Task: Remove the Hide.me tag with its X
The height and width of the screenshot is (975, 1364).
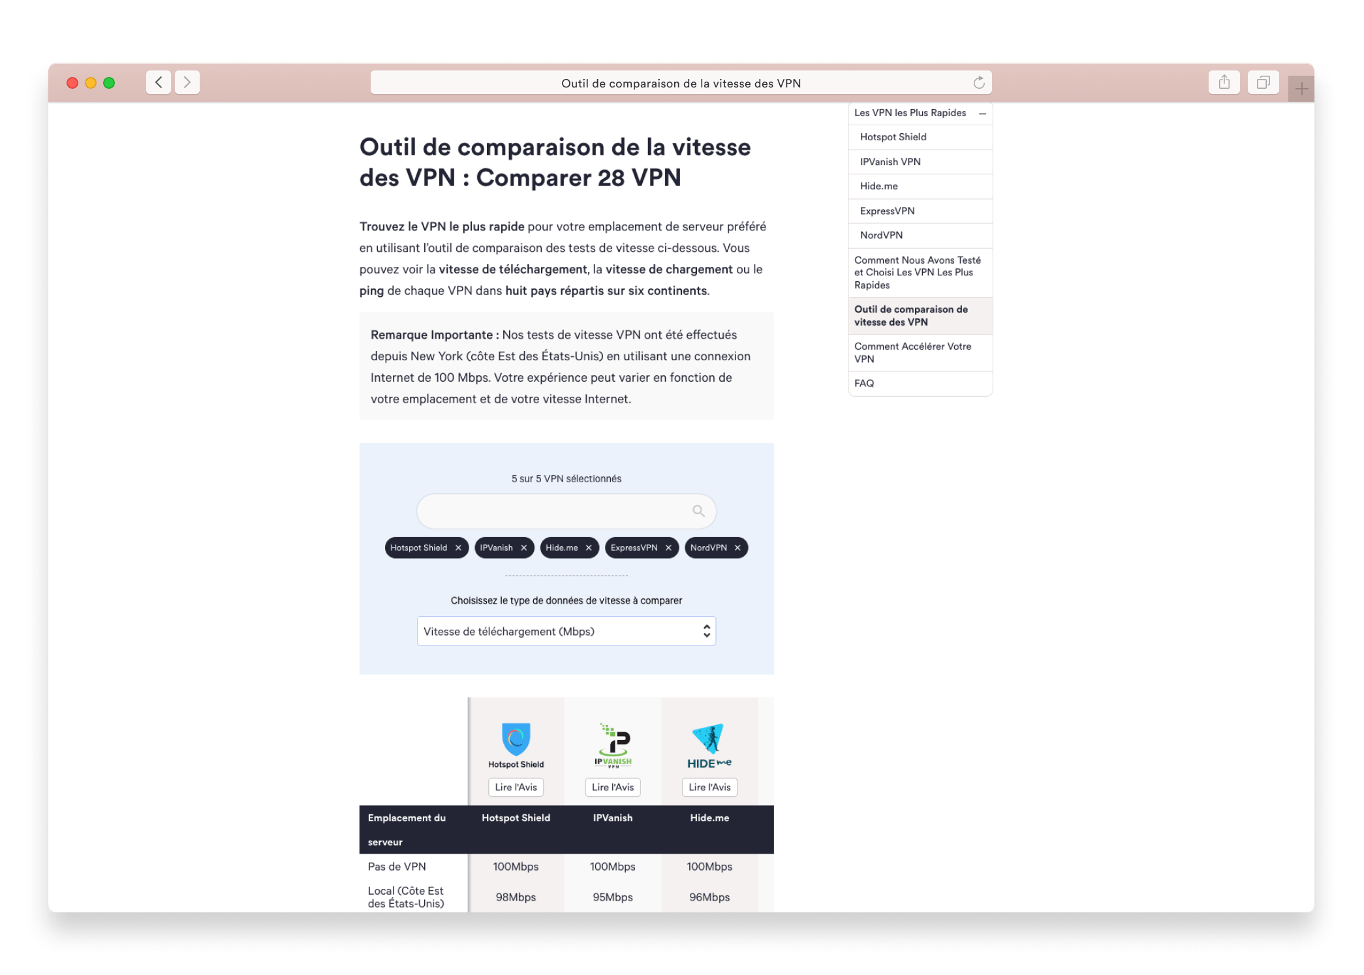Action: tap(589, 548)
